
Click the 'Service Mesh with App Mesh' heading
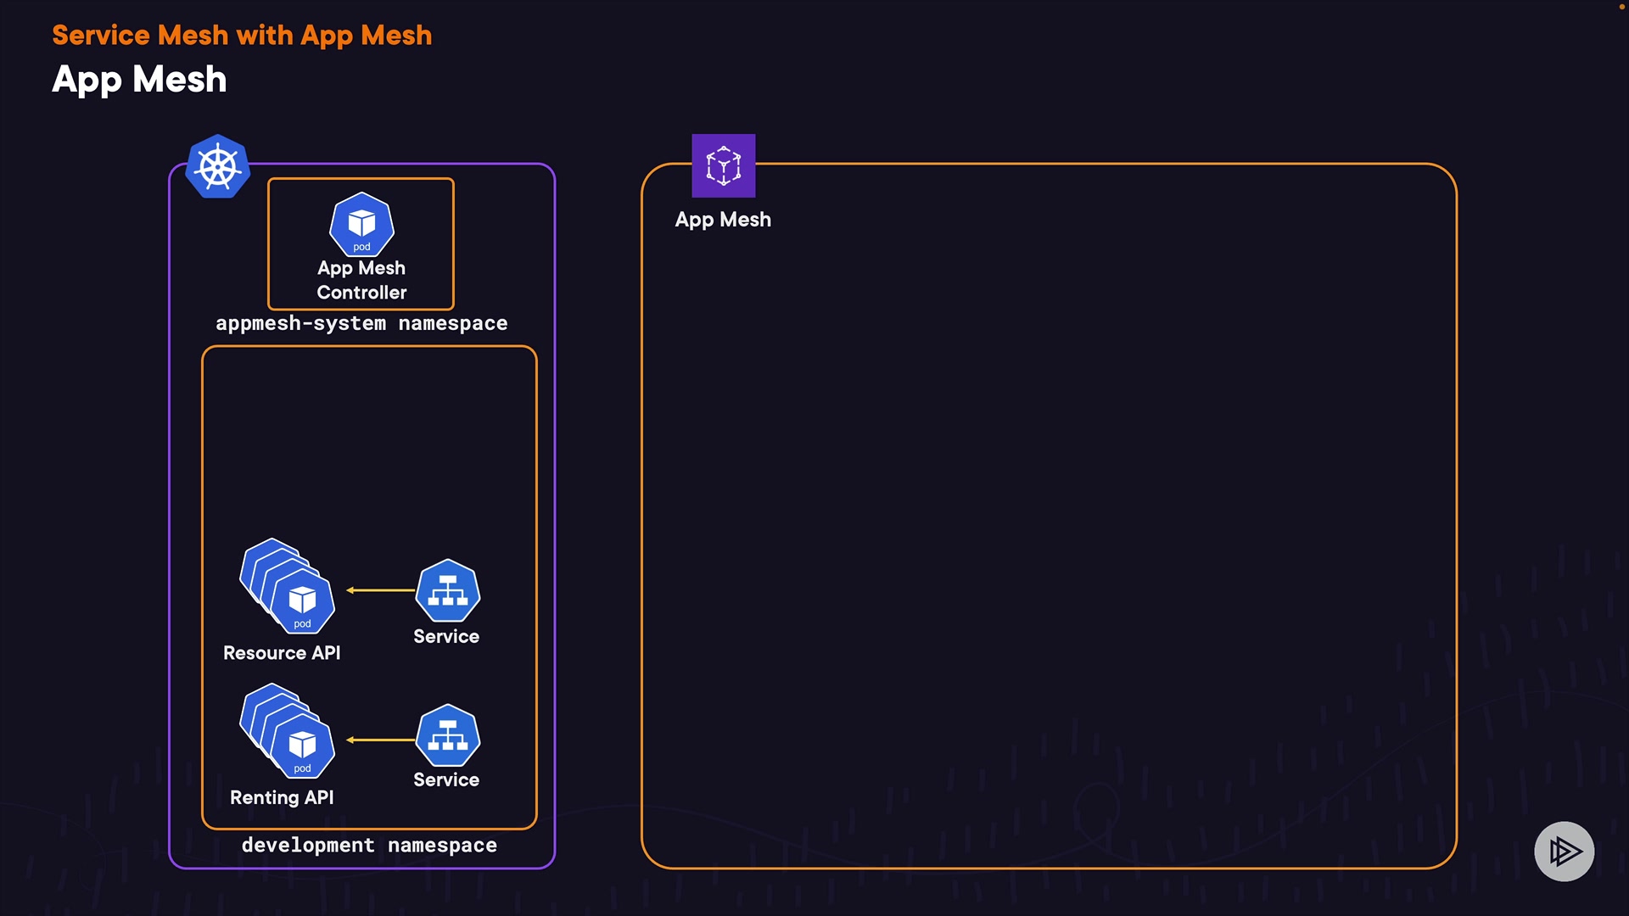(x=242, y=36)
